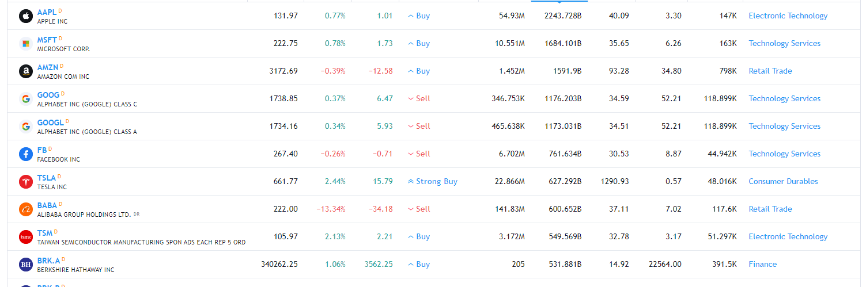Open the BABA ticker link
Screen dimensions: 866x287
coord(47,205)
